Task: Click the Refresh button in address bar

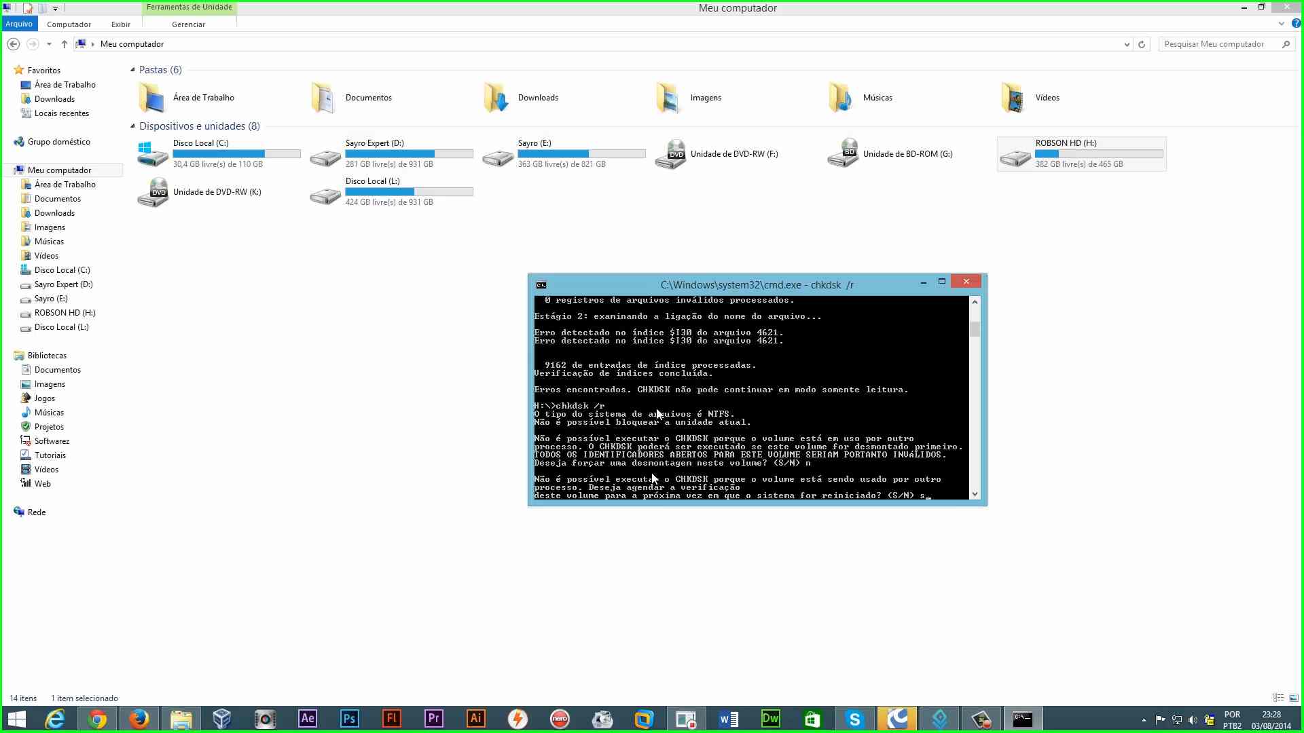Action: [x=1142, y=44]
